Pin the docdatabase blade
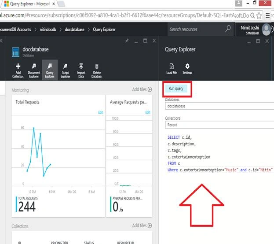Image resolution: width=274 pixels, height=244 pixels. (127, 41)
